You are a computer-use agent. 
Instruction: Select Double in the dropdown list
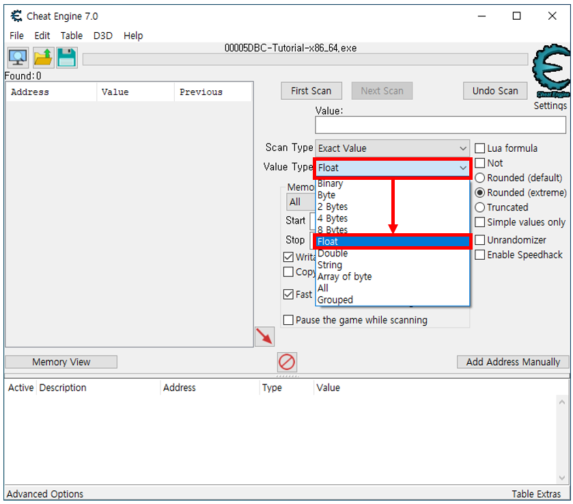click(392, 253)
